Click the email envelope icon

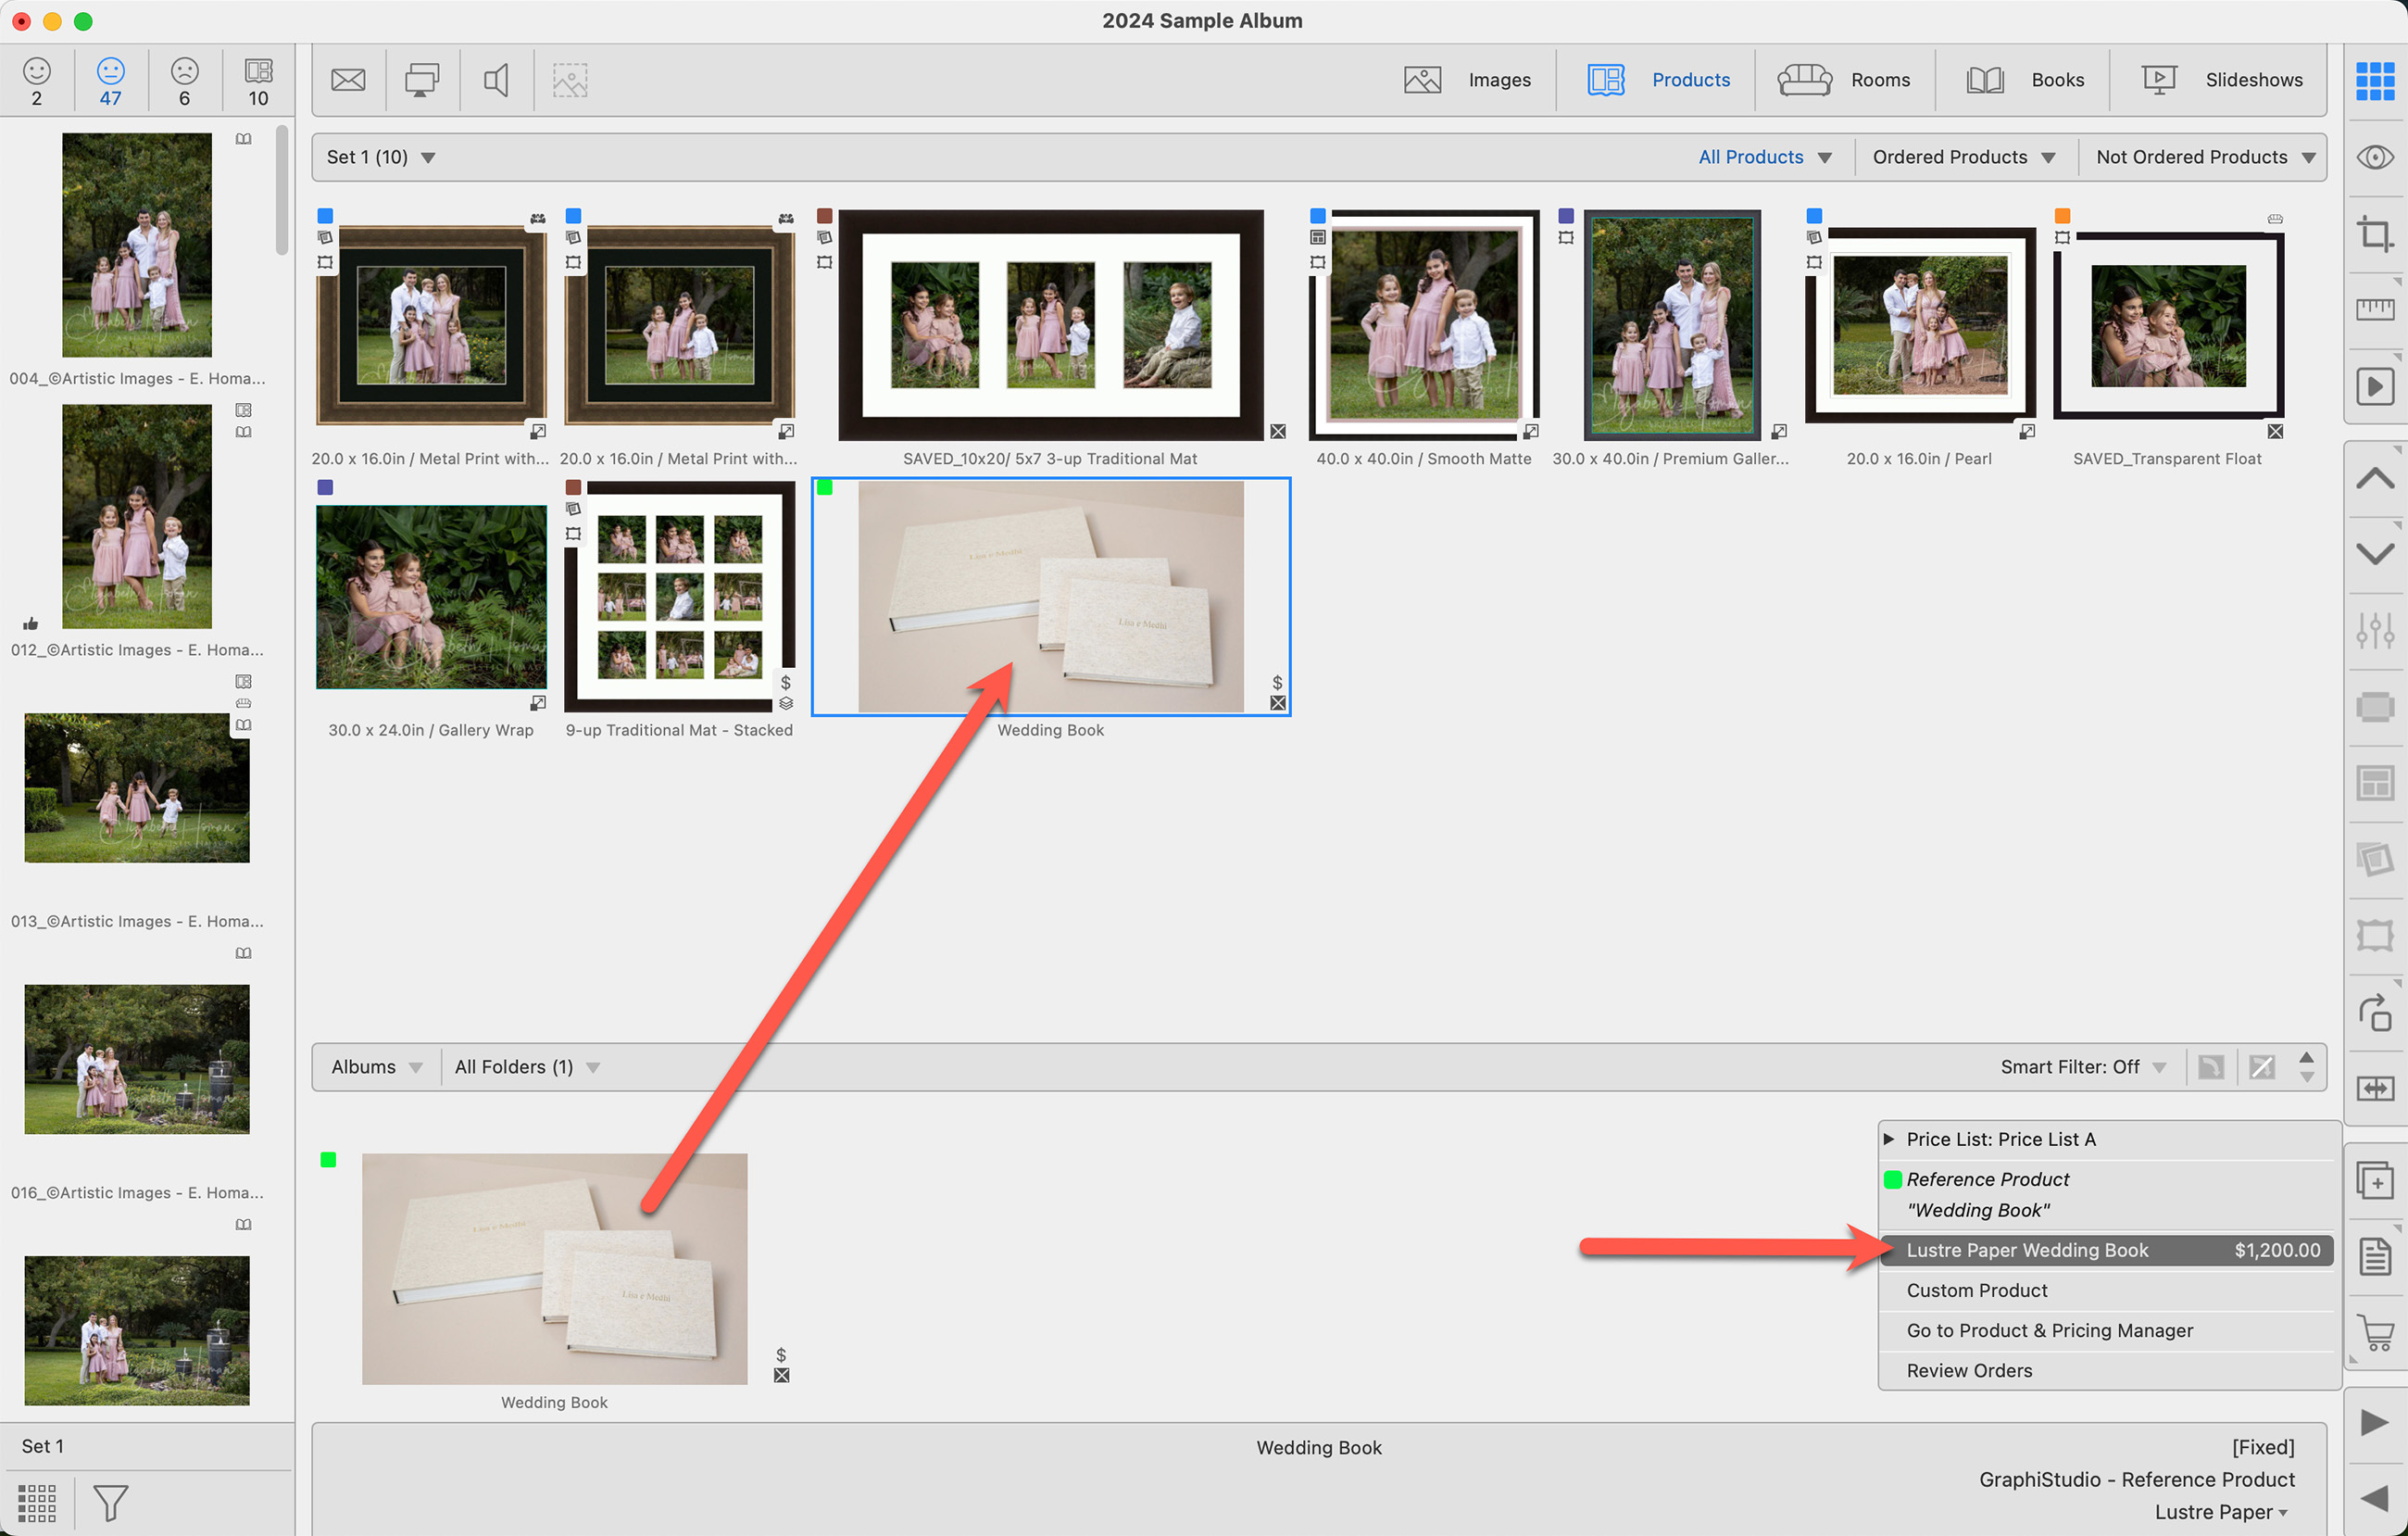click(348, 80)
